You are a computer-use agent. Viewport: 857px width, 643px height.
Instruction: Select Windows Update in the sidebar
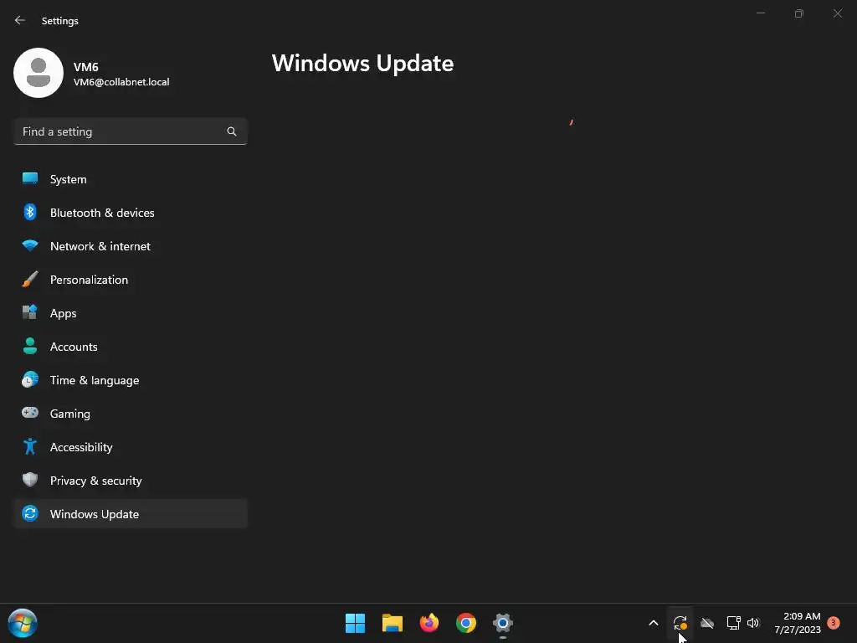[x=130, y=514]
